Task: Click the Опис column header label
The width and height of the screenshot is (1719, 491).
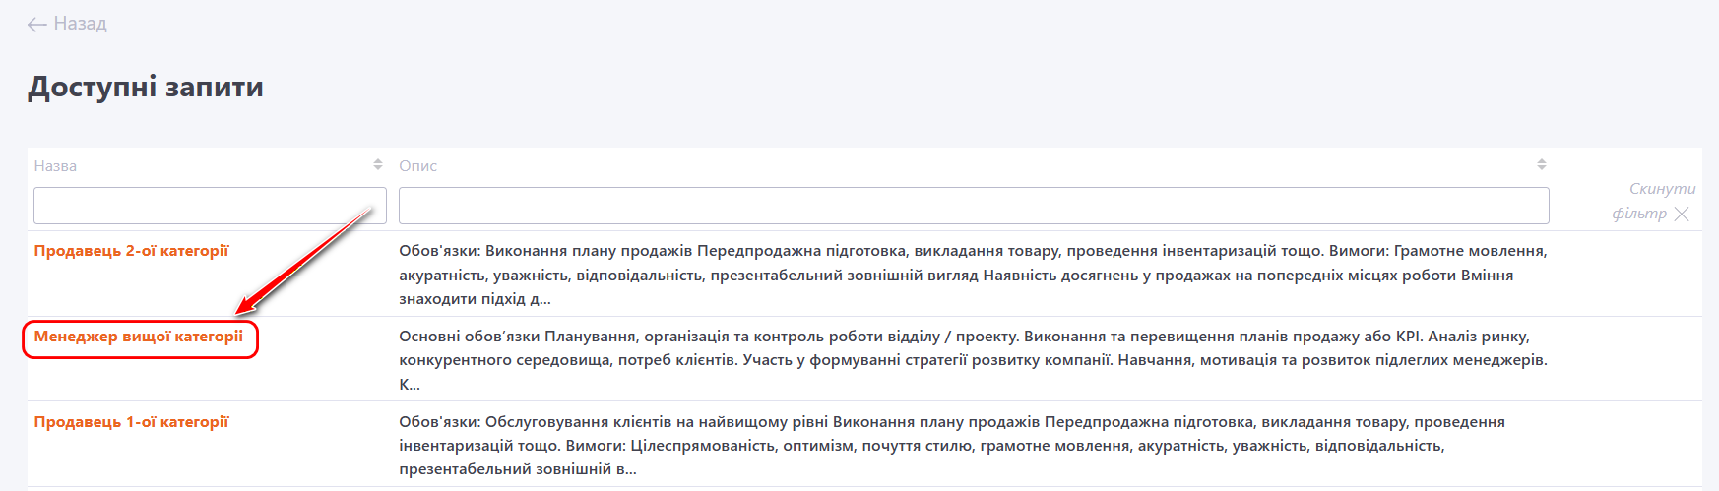Action: 417,166
